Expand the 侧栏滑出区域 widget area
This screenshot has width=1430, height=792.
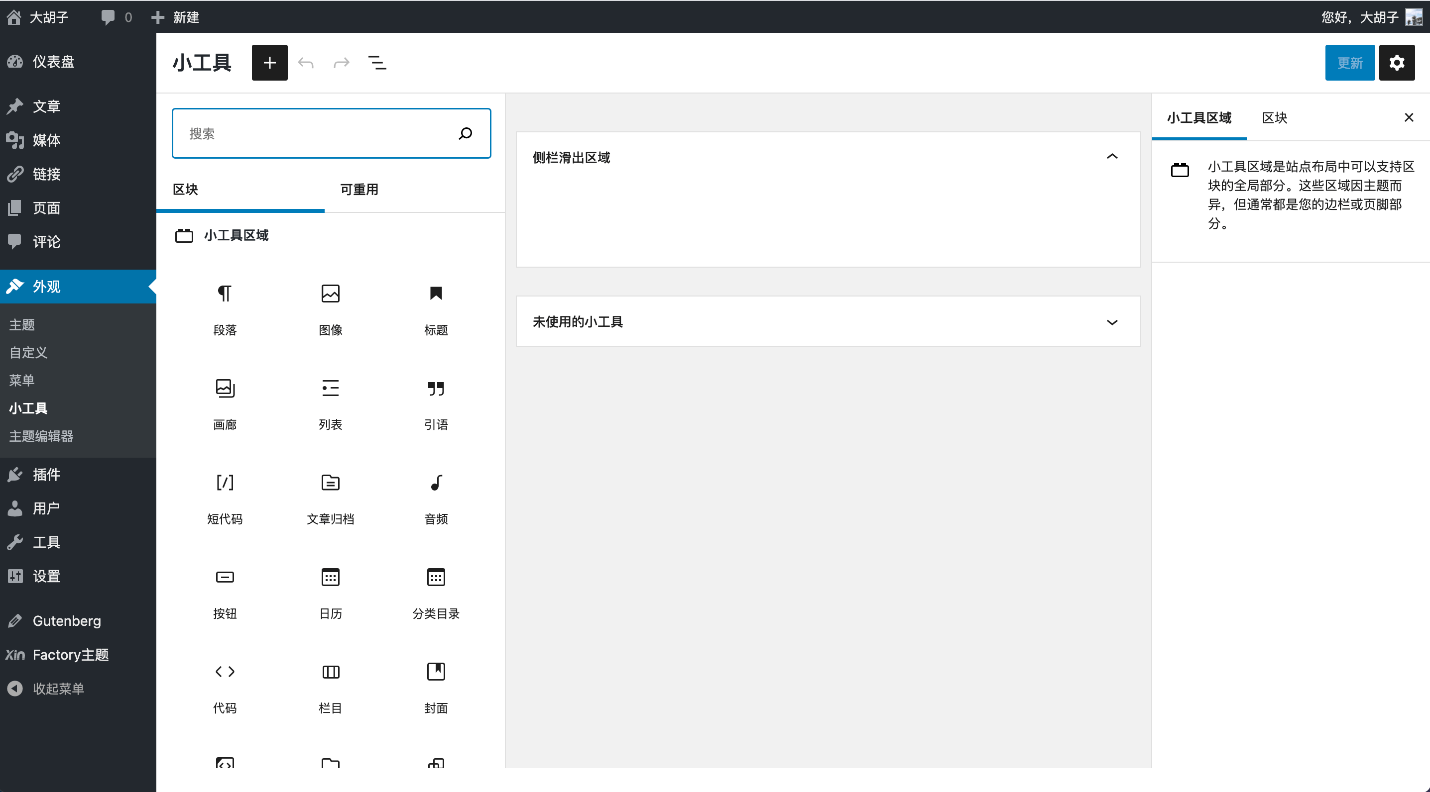point(1112,157)
